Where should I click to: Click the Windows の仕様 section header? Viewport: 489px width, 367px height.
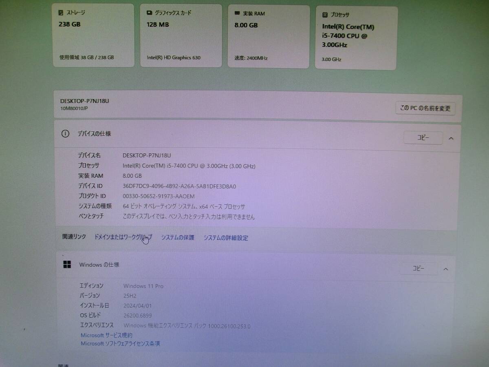(255, 267)
